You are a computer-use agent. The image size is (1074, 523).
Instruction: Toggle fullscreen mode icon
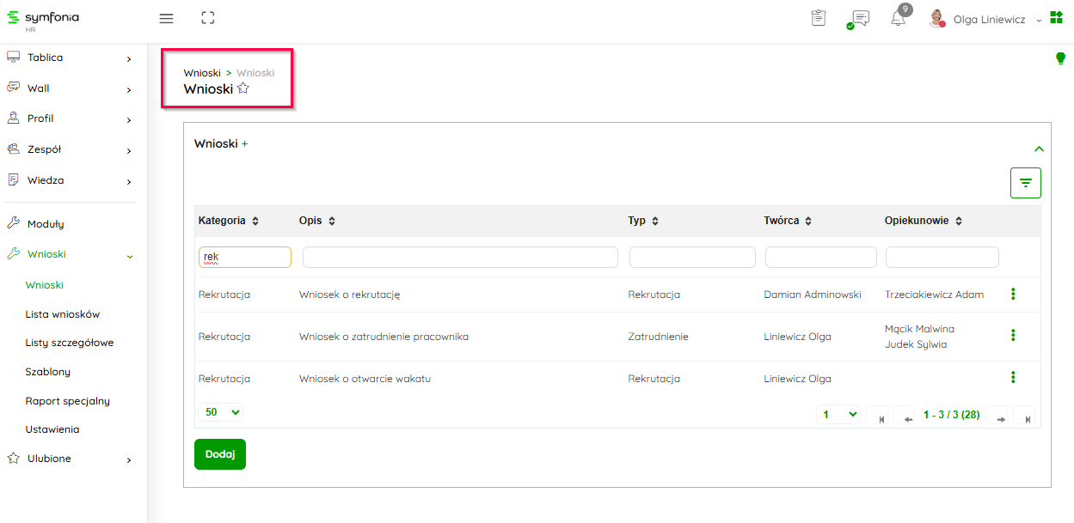tap(207, 18)
